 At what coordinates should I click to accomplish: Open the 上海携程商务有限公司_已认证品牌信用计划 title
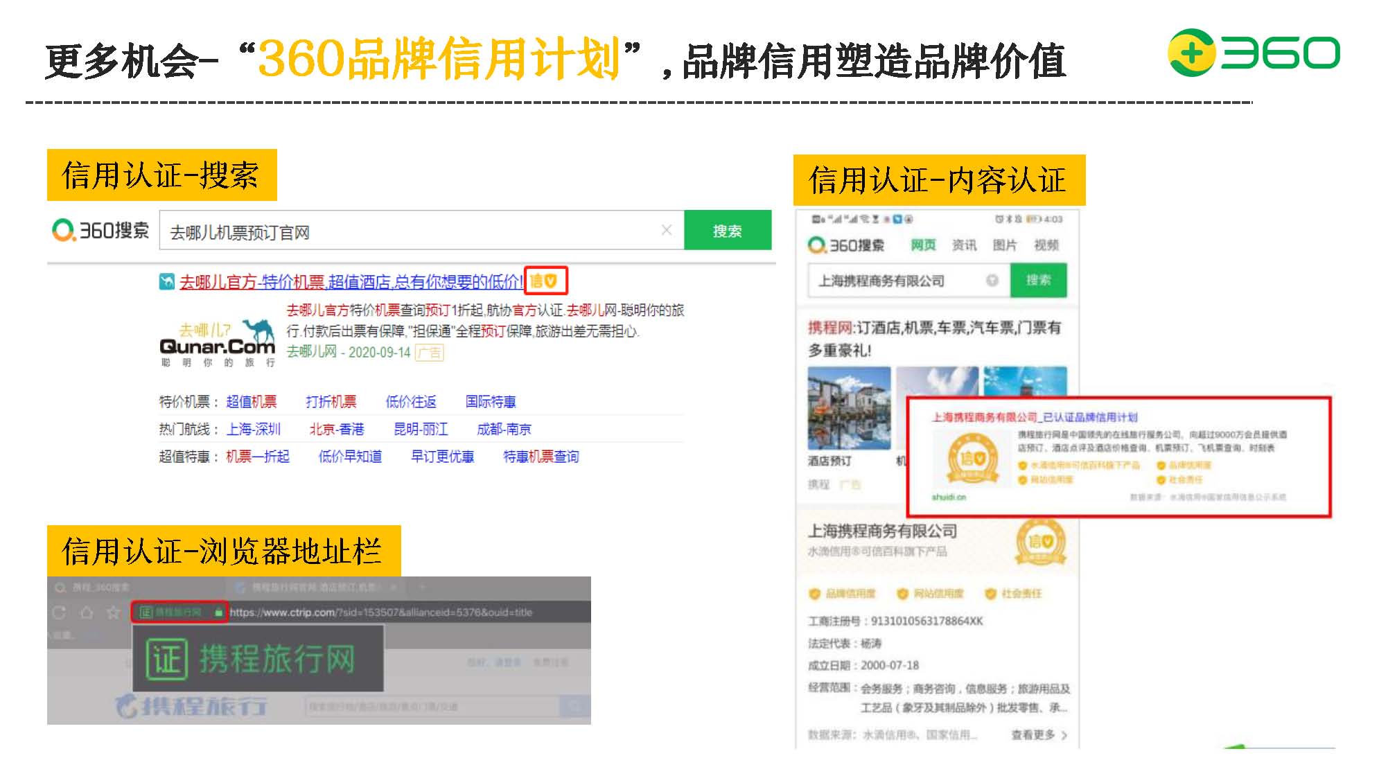(1035, 417)
